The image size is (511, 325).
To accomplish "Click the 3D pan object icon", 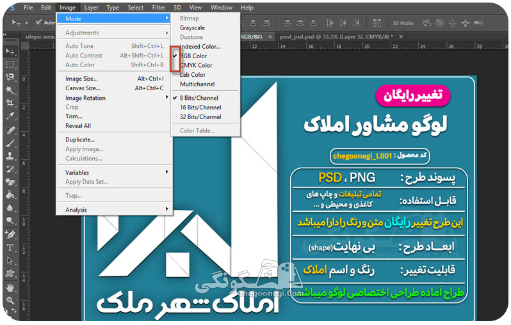I will 452,23.
